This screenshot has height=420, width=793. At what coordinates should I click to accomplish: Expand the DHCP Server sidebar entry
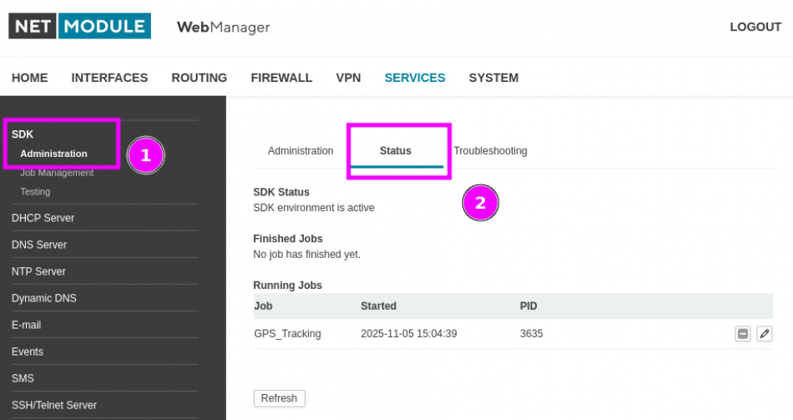pos(43,218)
